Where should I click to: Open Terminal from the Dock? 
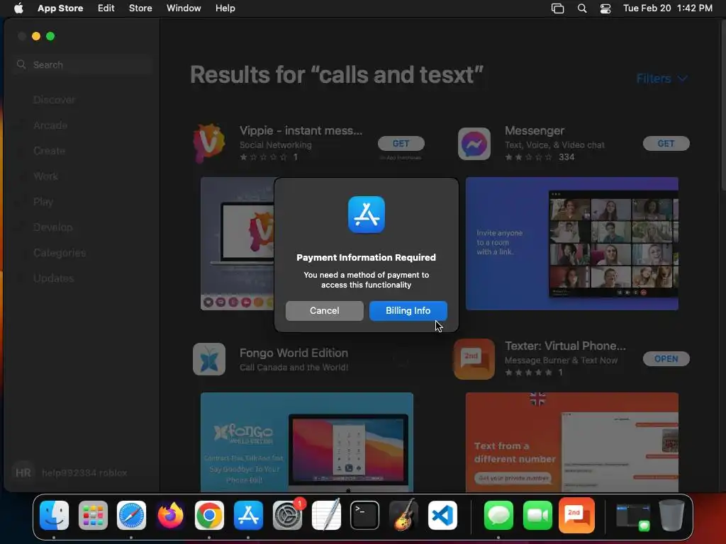(365, 516)
